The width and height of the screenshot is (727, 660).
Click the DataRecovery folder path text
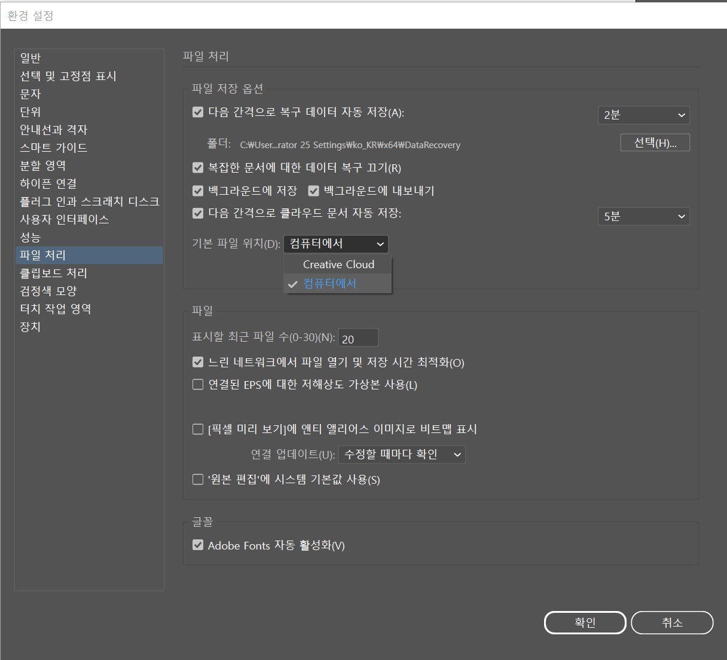(350, 145)
